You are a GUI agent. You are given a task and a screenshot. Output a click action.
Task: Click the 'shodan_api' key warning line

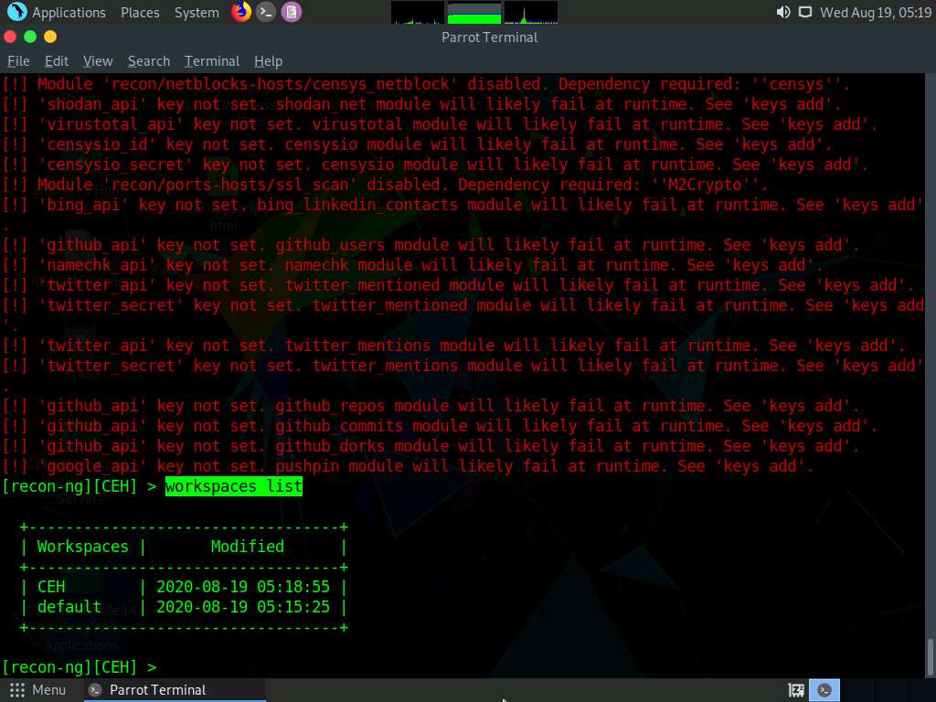pyautogui.click(x=421, y=104)
